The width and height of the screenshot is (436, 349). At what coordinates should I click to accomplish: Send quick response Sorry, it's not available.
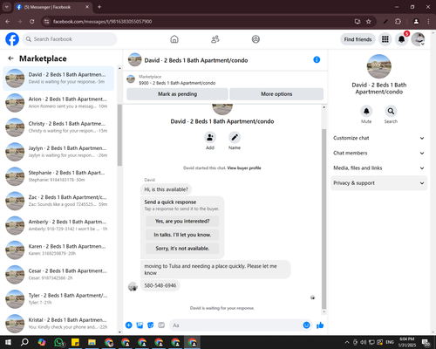point(182,249)
